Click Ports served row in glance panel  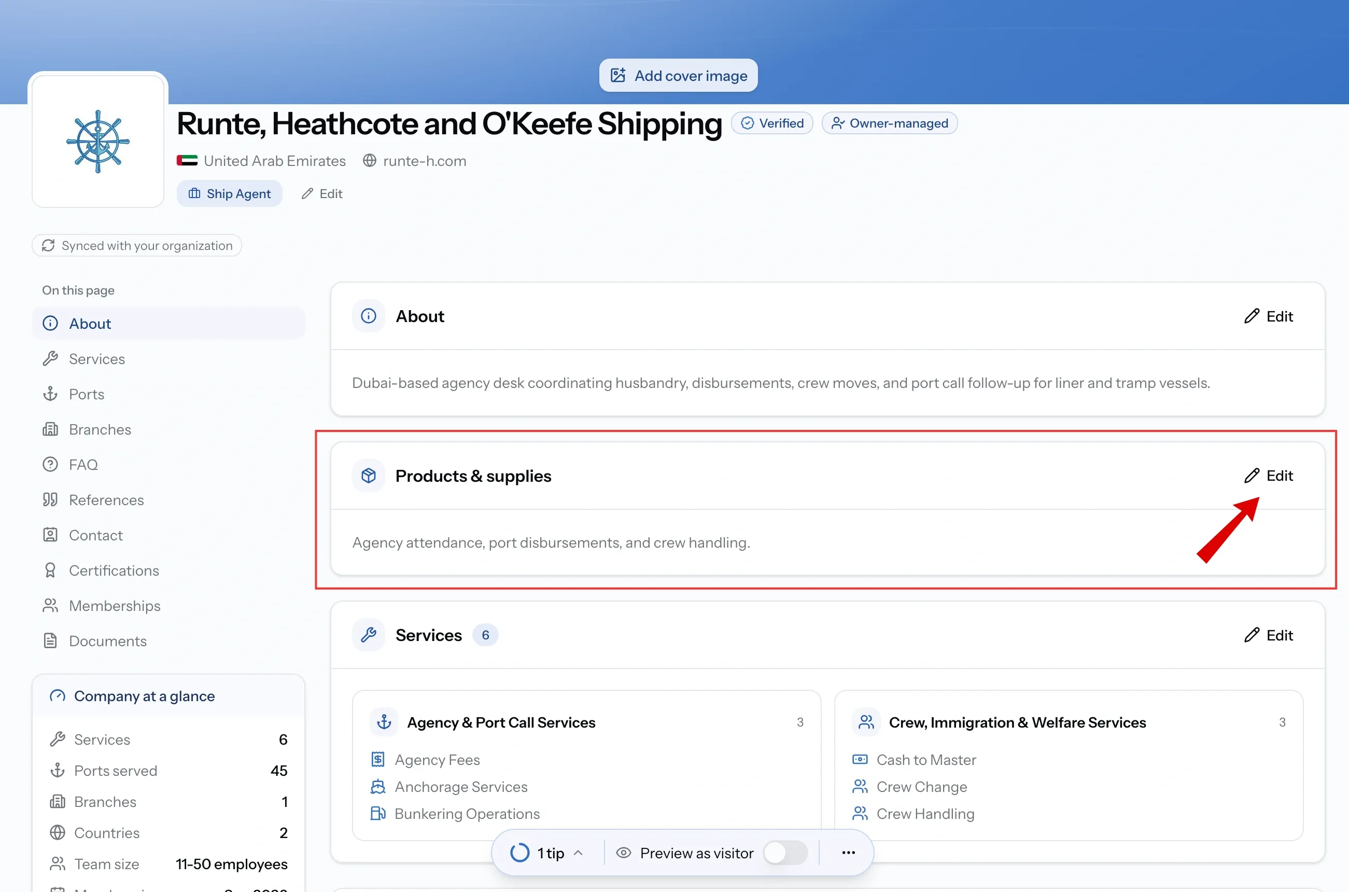[169, 771]
